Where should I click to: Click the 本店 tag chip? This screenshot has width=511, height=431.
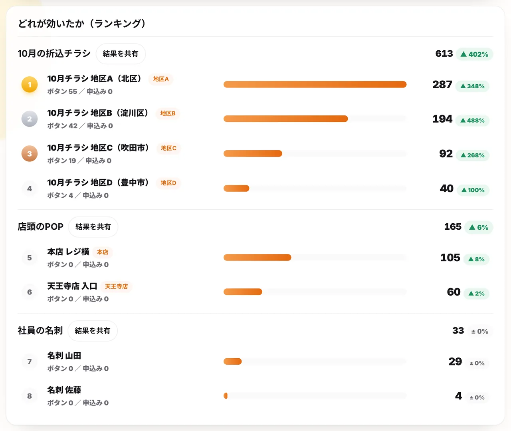103,252
